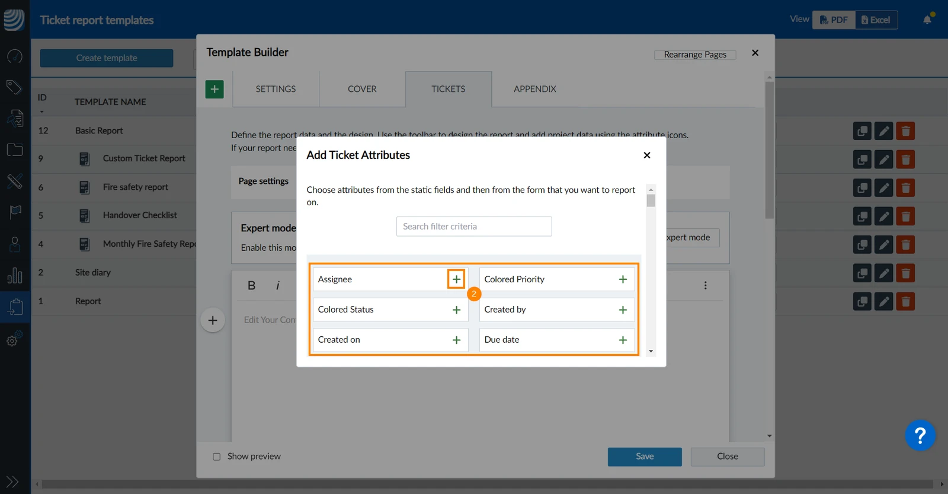Sort by the ID column arrow

(x=41, y=111)
